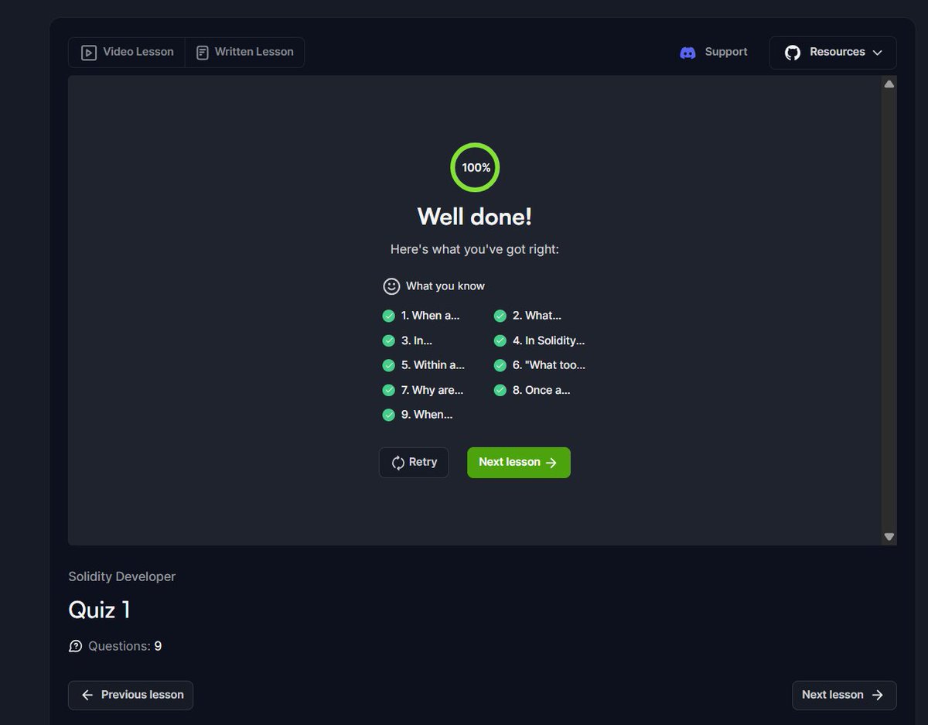Select question '4. In Solidity...'
Viewport: 928px width, 725px height.
[548, 340]
